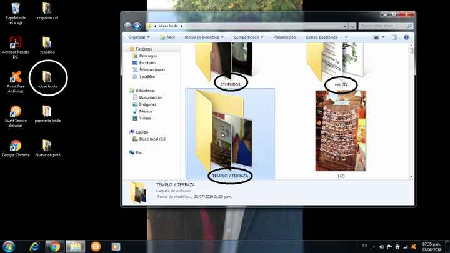Click the vertical scrollbar of the file pane
The height and width of the screenshot is (253, 450).
(411, 111)
